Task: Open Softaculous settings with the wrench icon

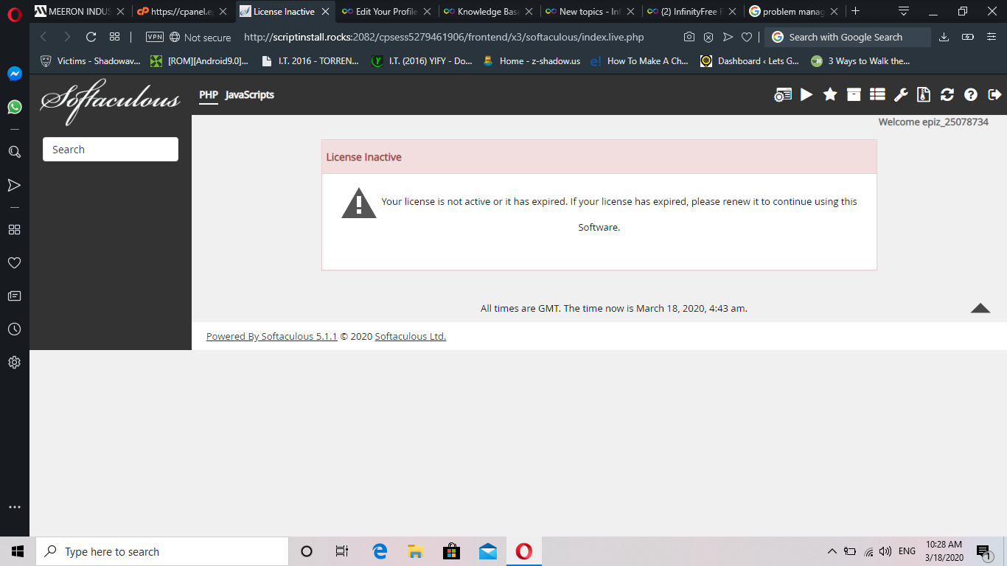Action: 901,94
